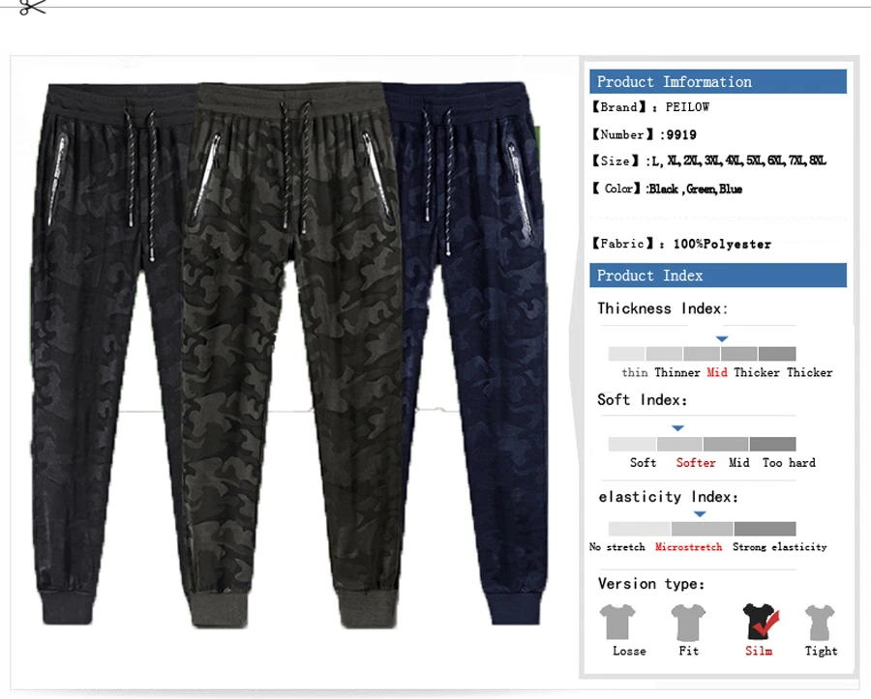Click the Too hard softness segment
871x699 pixels.
coord(772,444)
